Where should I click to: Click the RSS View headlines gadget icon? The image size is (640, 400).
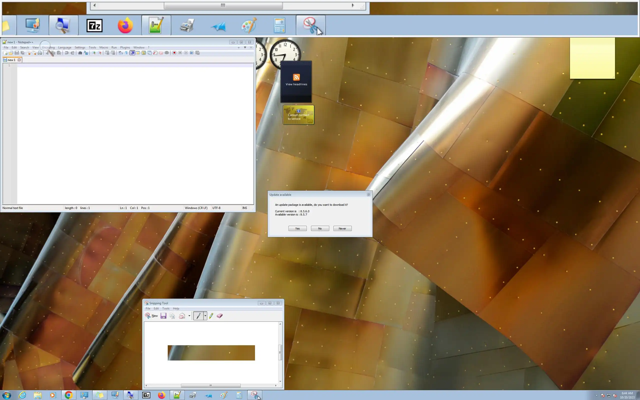coord(296,77)
